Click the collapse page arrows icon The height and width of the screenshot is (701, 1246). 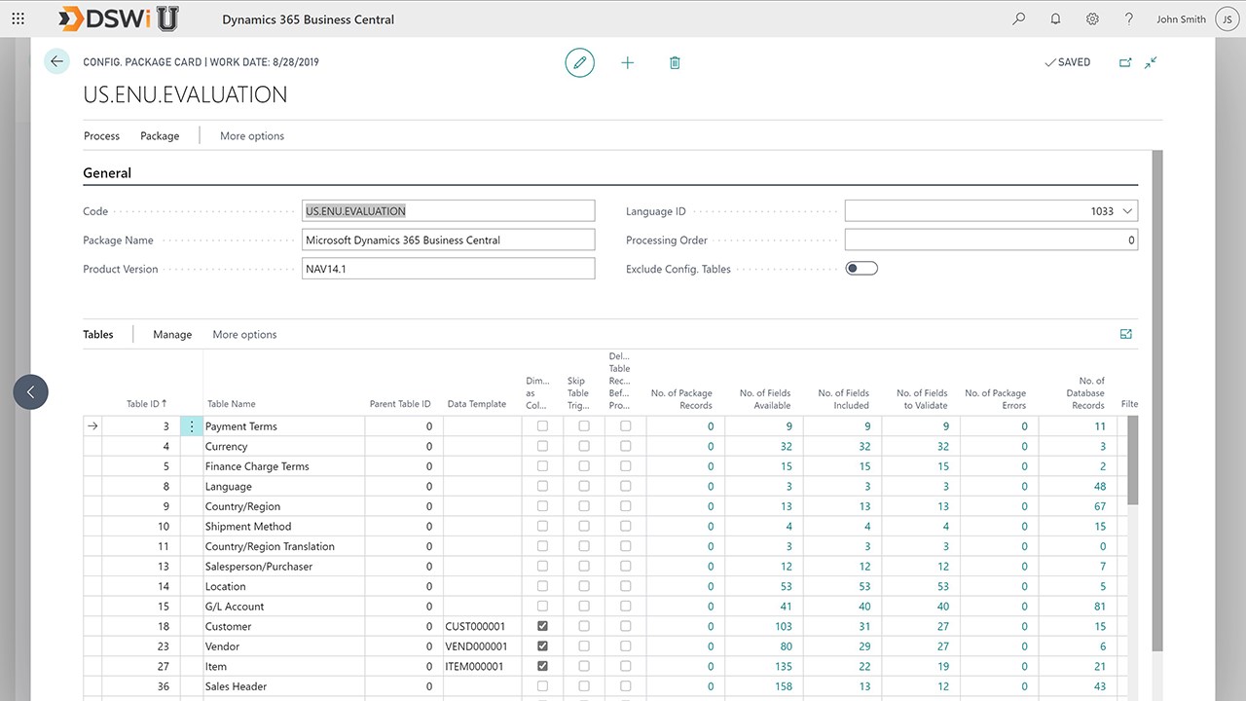[1151, 62]
